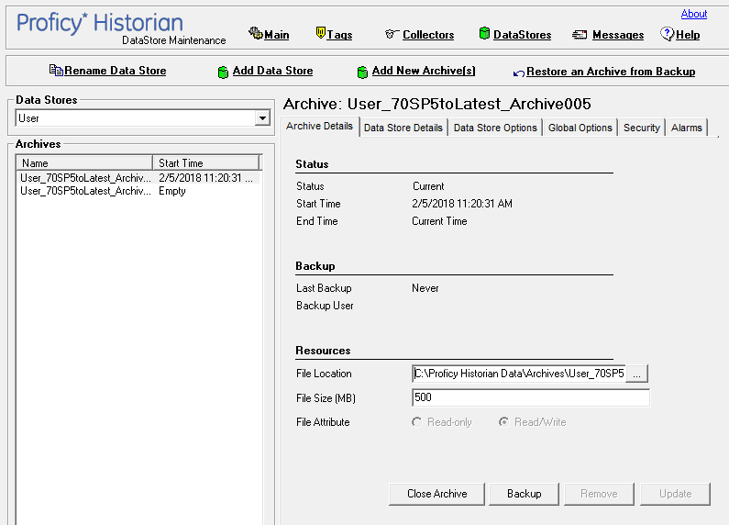This screenshot has width=729, height=525.
Task: Click the DataStores green cylinder icon
Action: tap(484, 33)
